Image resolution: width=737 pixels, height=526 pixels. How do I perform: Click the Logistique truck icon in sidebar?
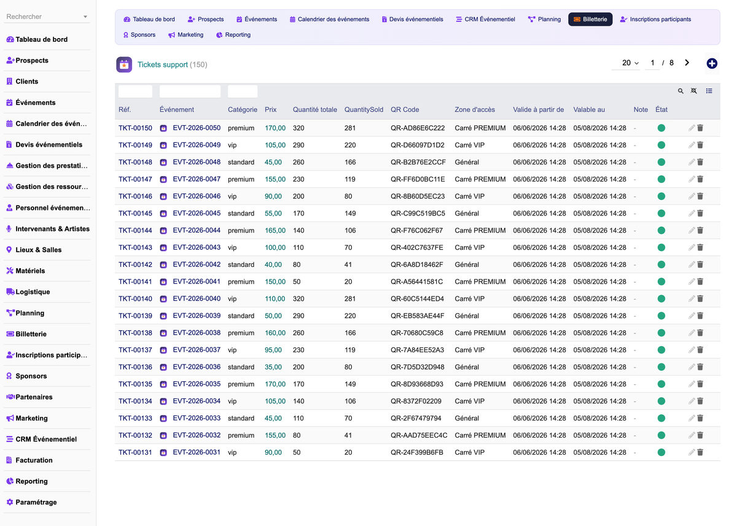10,292
